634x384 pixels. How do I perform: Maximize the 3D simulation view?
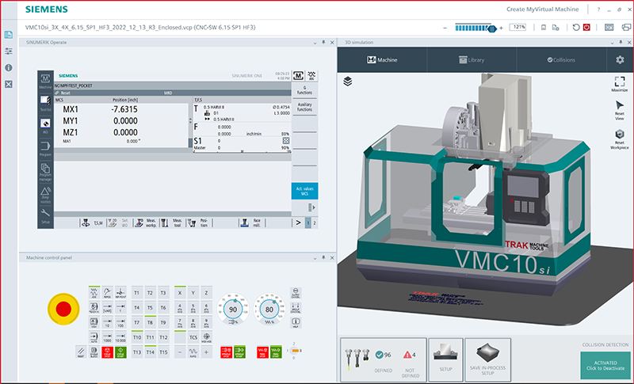[x=620, y=84]
